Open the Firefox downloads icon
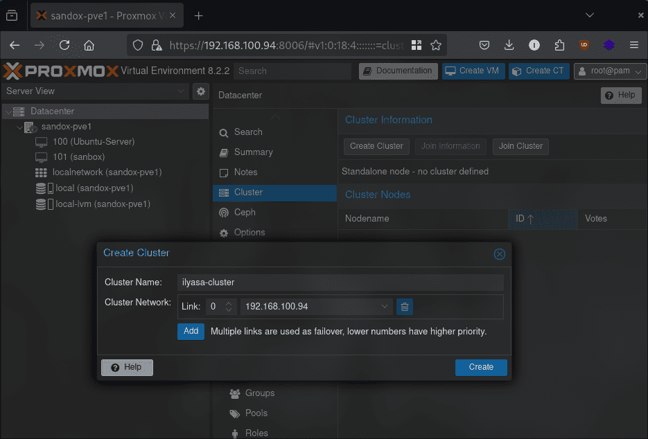This screenshot has width=648, height=439. 509,45
